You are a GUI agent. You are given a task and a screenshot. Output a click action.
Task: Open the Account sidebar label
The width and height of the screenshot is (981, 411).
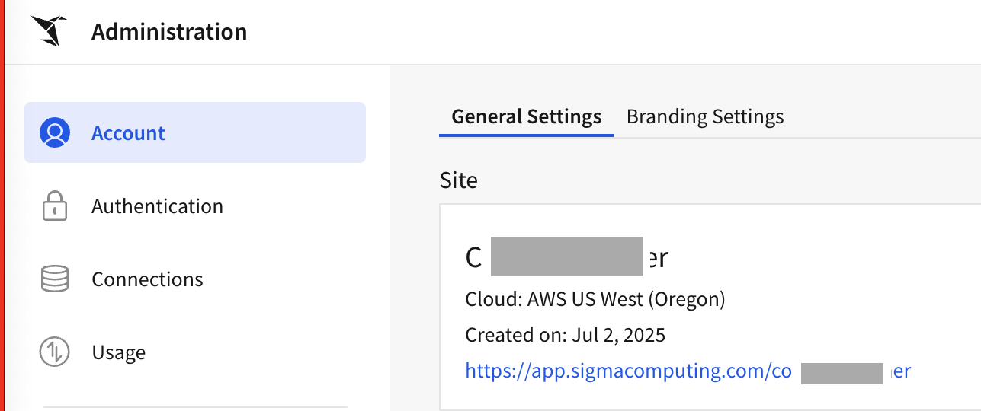point(128,133)
